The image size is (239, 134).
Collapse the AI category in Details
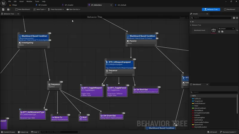tap(191, 22)
